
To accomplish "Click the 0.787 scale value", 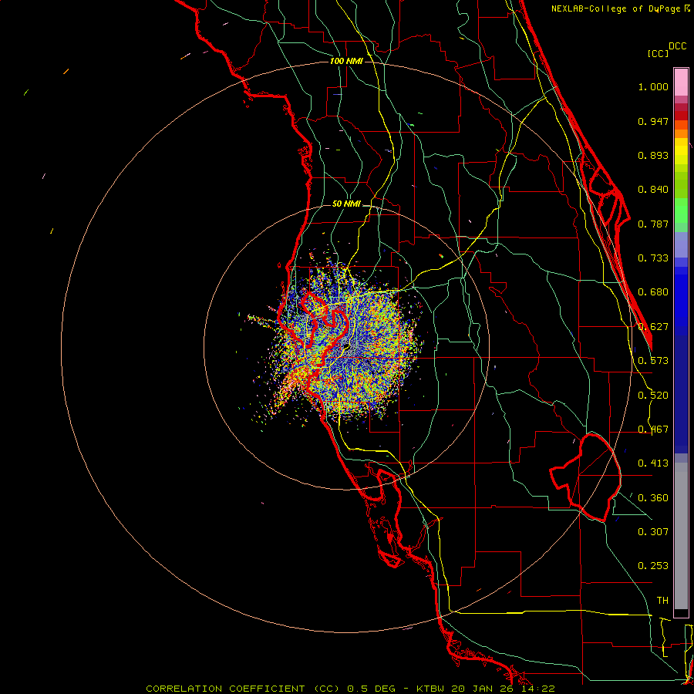I will tap(653, 224).
